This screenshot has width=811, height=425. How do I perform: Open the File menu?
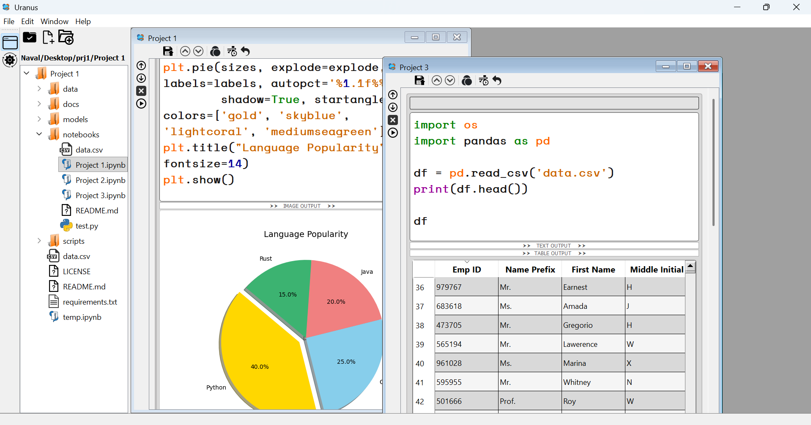click(x=9, y=21)
